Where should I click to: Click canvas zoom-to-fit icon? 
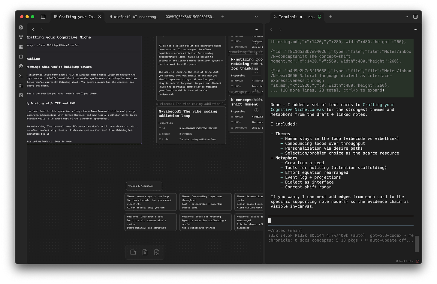[x=256, y=71]
